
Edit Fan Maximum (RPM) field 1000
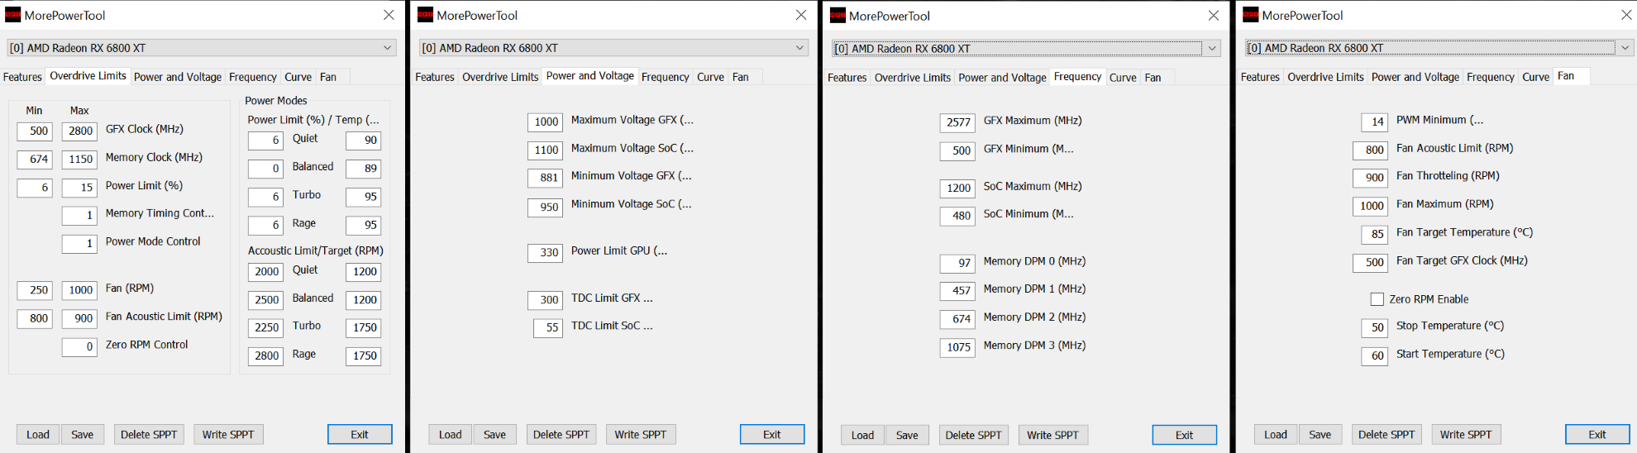coord(1370,207)
